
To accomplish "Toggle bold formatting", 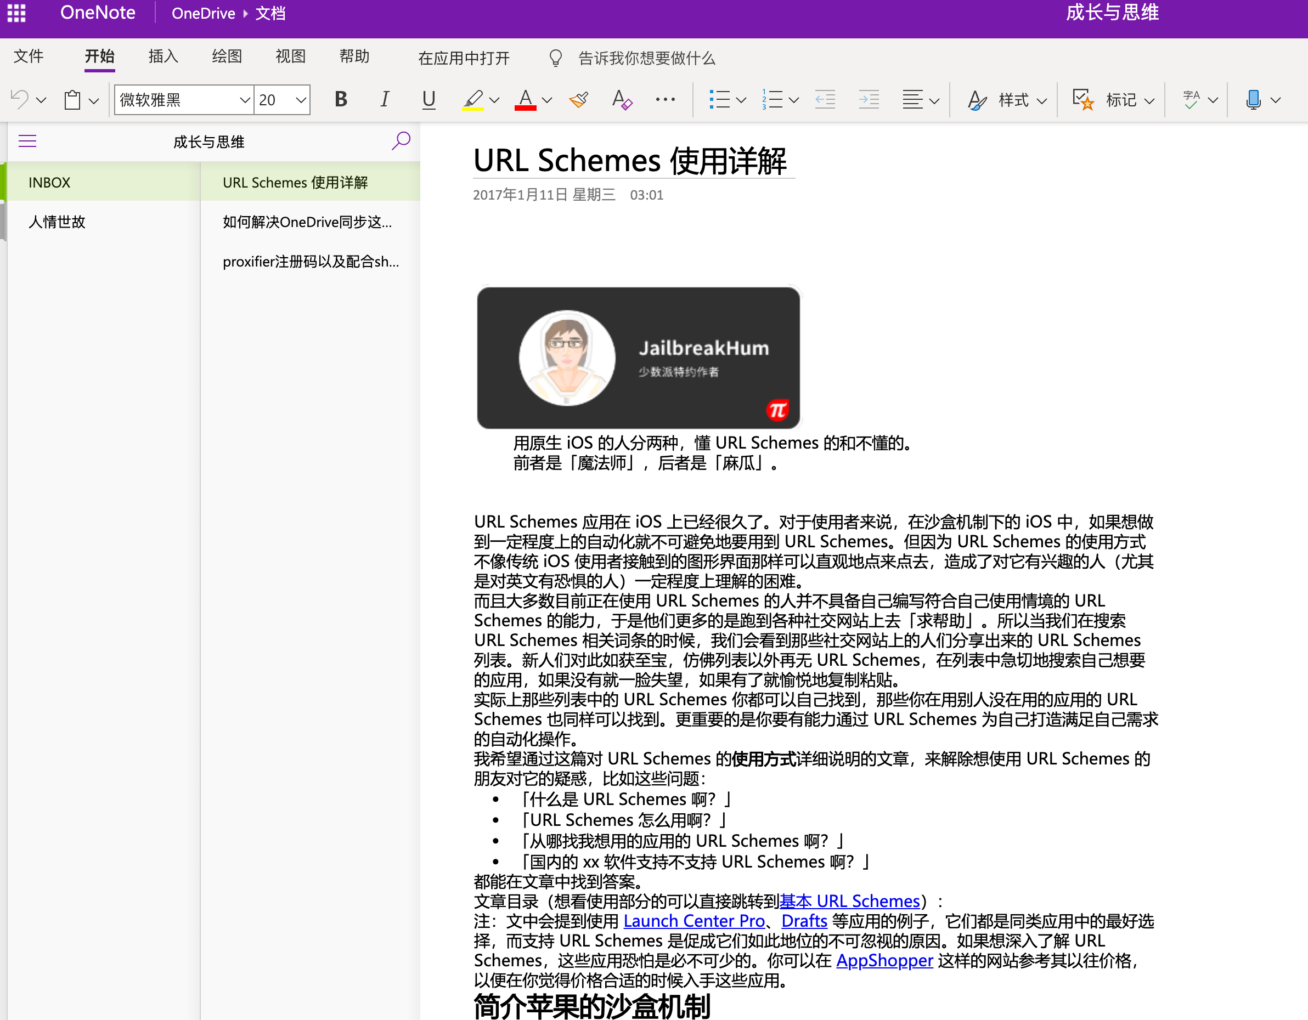I will (341, 99).
